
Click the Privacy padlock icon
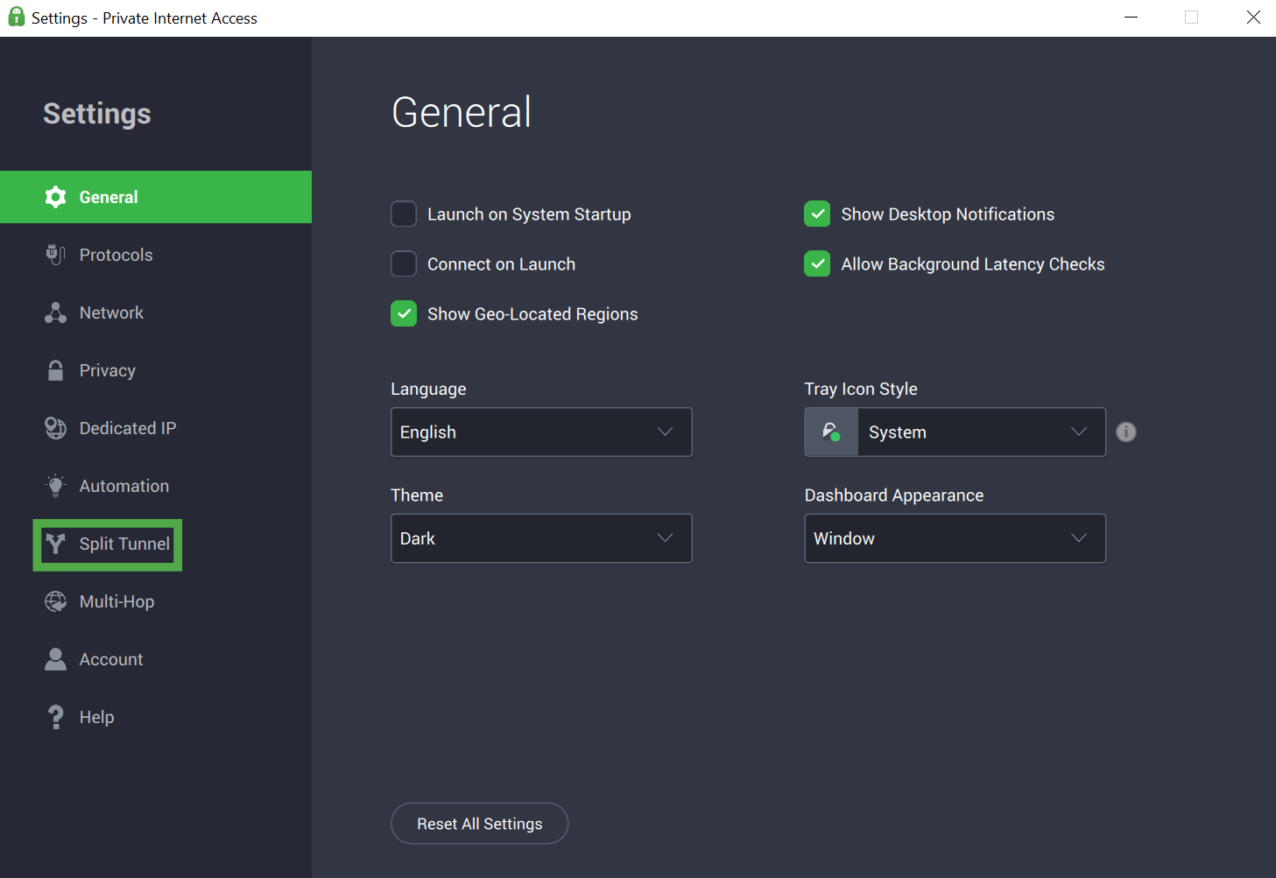(x=55, y=370)
